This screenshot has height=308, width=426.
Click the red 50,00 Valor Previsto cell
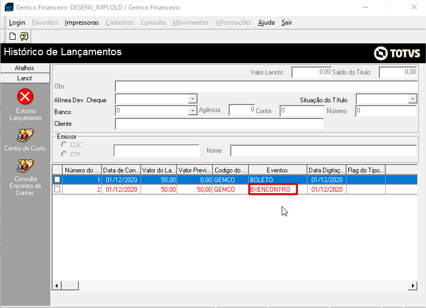(x=195, y=189)
